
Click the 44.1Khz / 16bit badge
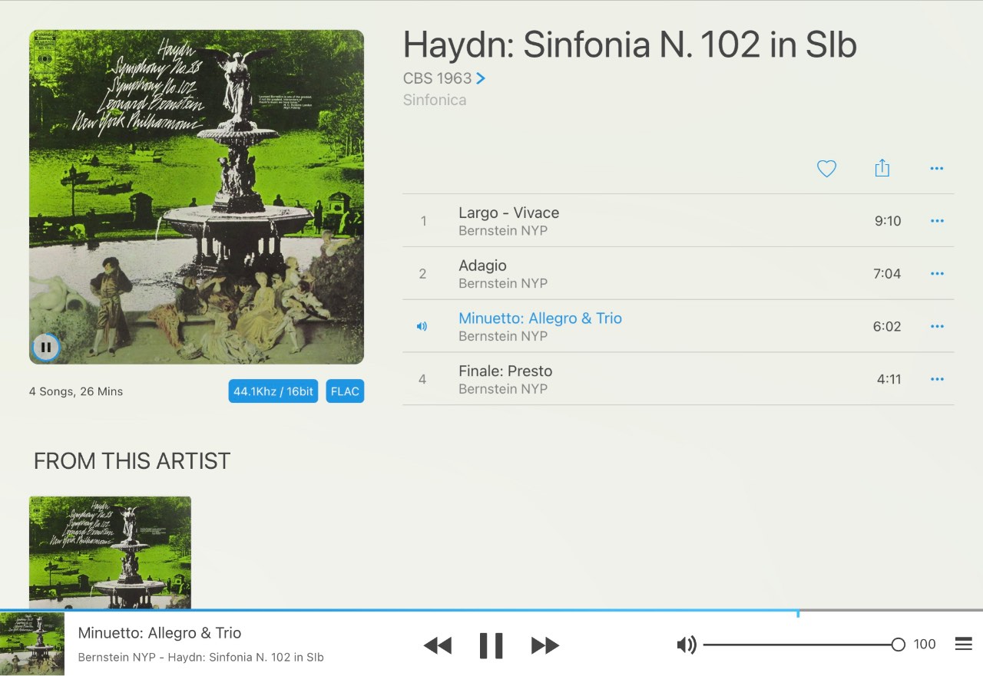coord(273,391)
